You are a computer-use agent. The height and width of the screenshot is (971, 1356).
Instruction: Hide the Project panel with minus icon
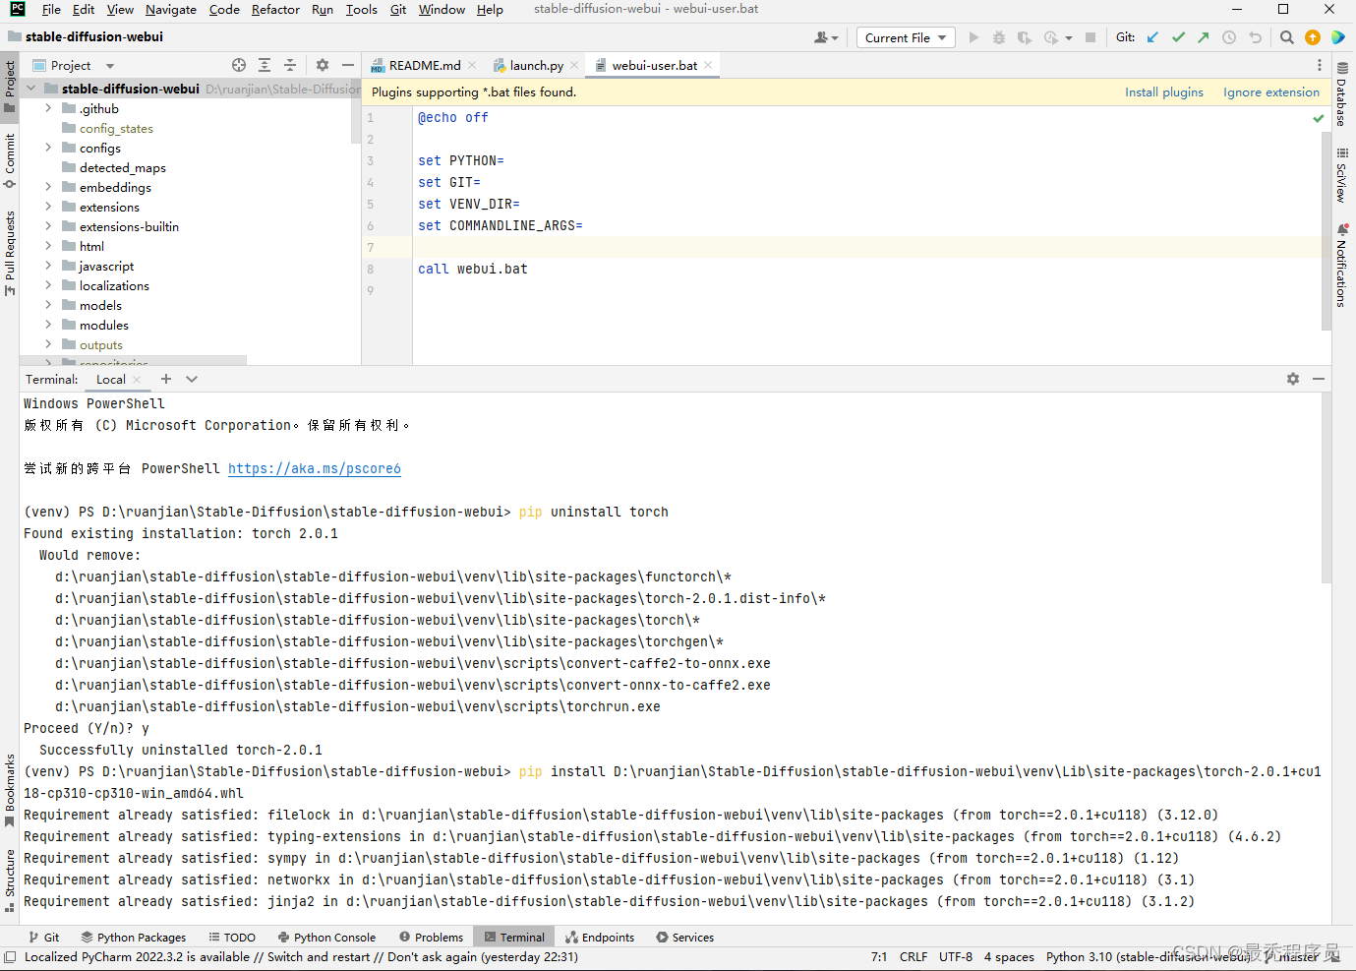[348, 65]
